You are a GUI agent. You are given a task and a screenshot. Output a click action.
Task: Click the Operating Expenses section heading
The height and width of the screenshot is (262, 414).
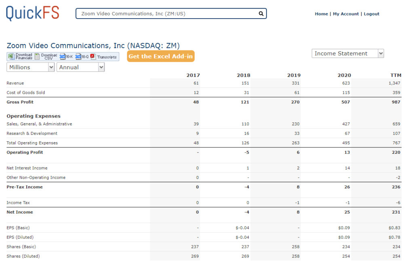pos(34,116)
